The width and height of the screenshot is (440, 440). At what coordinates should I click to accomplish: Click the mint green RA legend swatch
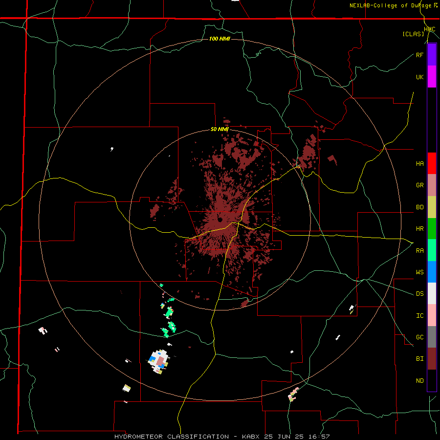click(432, 250)
